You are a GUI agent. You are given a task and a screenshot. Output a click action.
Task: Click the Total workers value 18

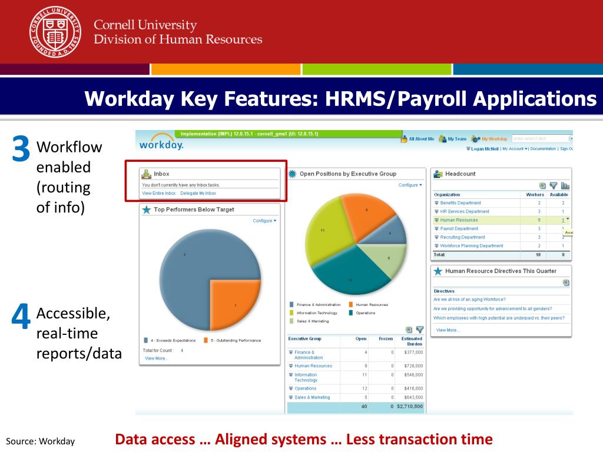click(x=538, y=254)
